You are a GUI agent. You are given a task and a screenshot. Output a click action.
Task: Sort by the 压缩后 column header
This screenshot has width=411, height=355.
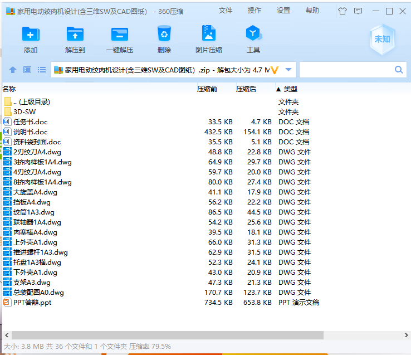pyautogui.click(x=246, y=89)
